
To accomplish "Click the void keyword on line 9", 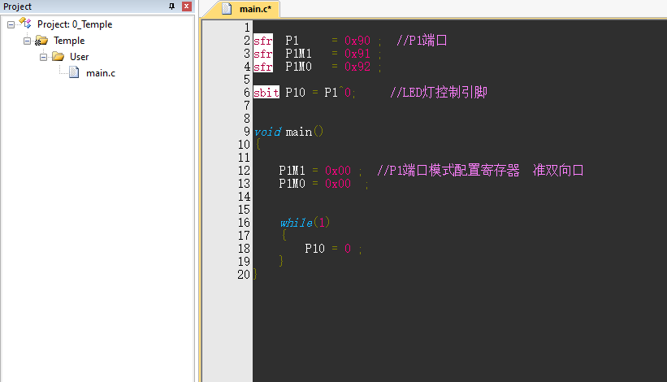I will 267,132.
